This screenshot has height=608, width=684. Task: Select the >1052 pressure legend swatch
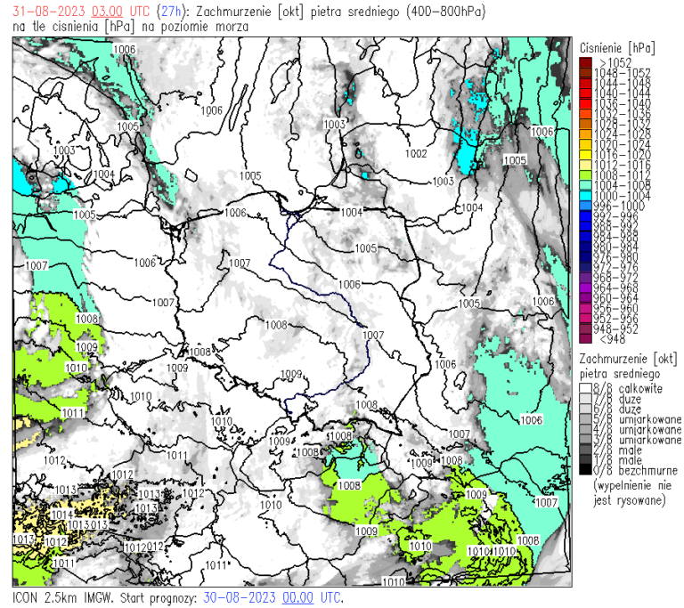tap(585, 62)
